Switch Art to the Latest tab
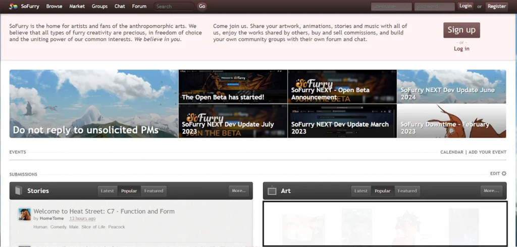The width and height of the screenshot is (517, 247). (361, 191)
